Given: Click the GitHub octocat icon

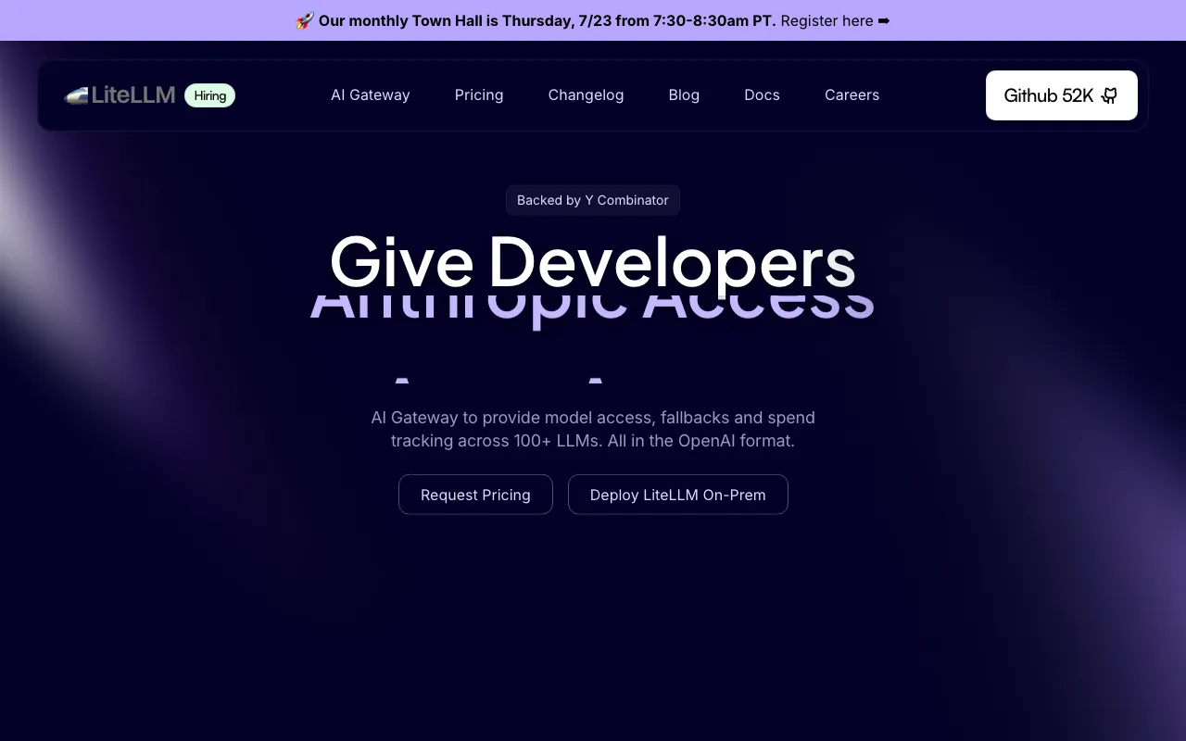Looking at the screenshot, I should click(1109, 95).
